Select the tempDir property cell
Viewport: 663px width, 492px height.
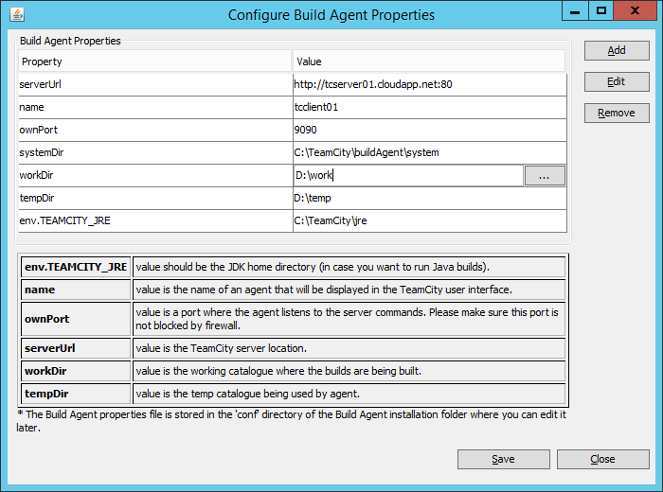click(155, 198)
